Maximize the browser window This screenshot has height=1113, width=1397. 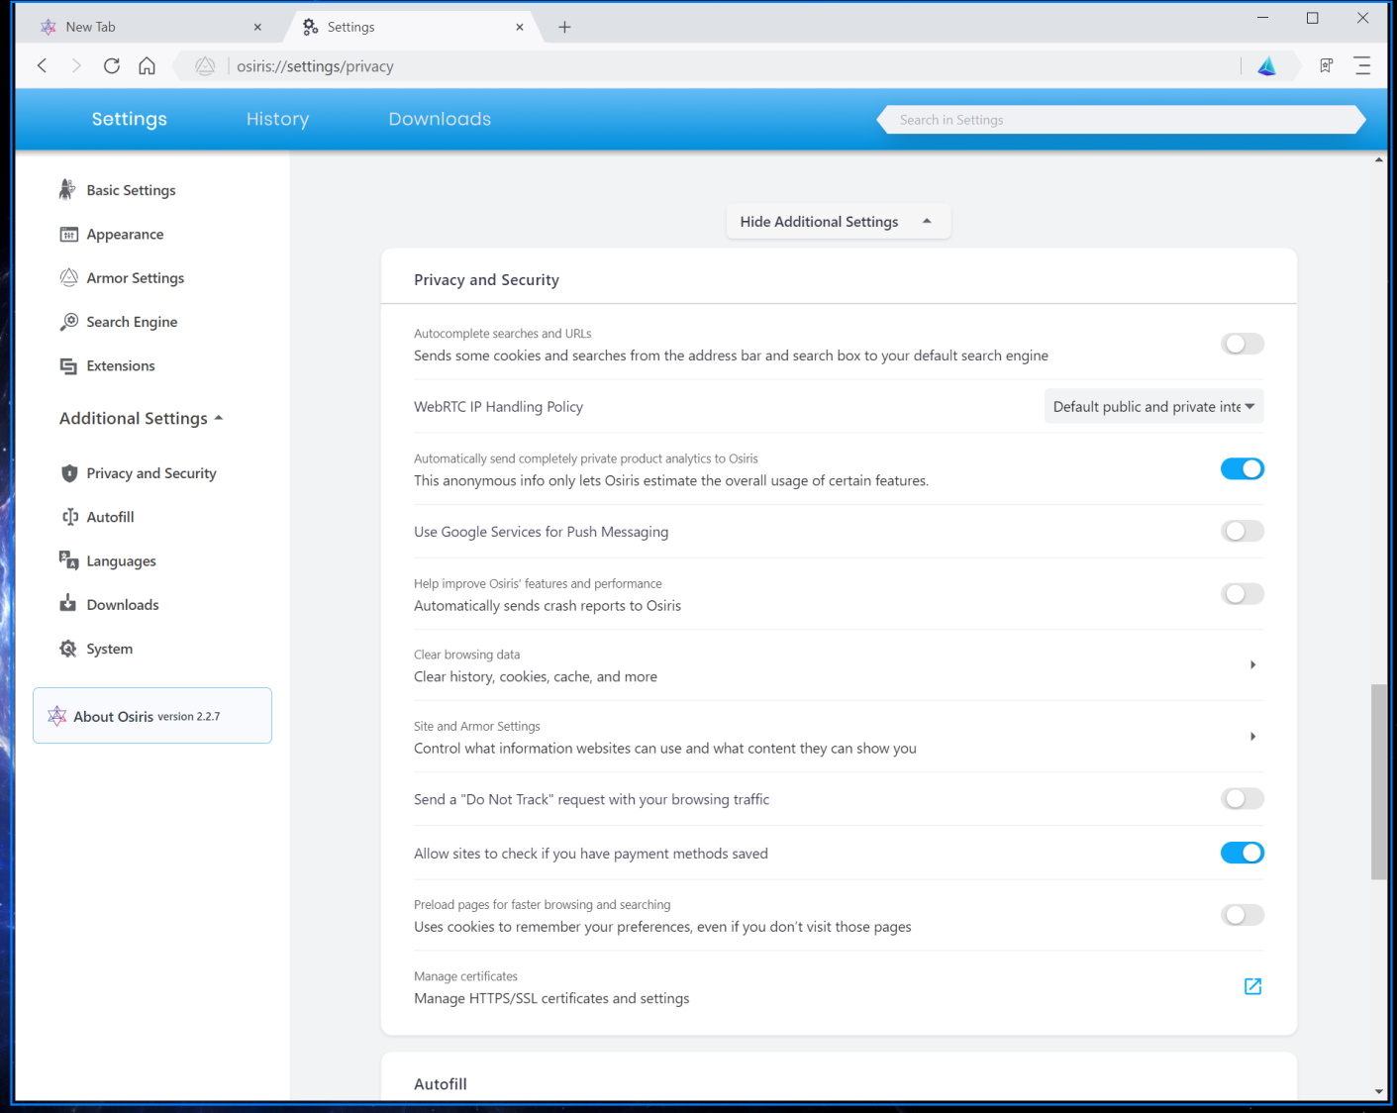[x=1313, y=18]
